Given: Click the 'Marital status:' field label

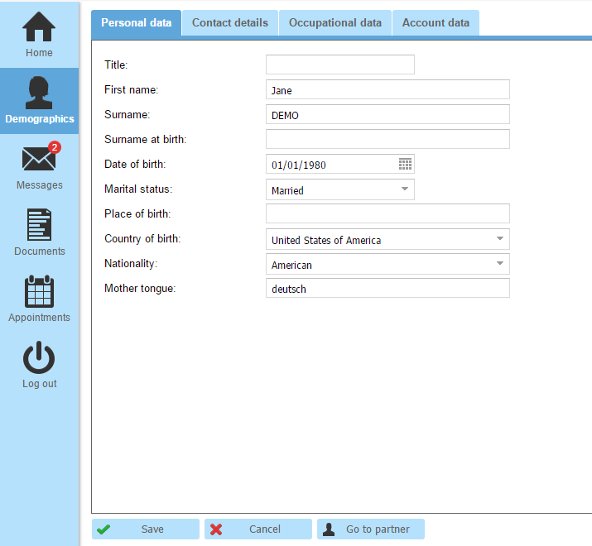Looking at the screenshot, I should pyautogui.click(x=138, y=189).
